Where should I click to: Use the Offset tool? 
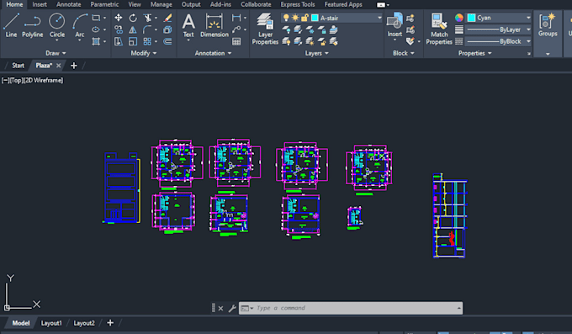tap(167, 41)
